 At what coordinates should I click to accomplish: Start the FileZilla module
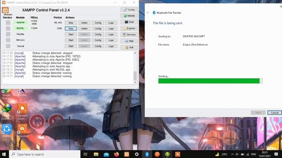(71, 34)
